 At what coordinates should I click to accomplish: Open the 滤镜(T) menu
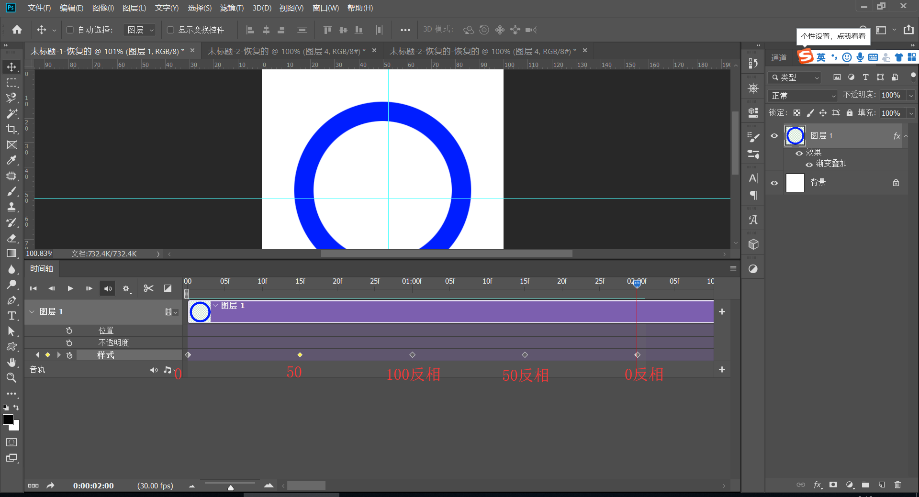coord(232,8)
